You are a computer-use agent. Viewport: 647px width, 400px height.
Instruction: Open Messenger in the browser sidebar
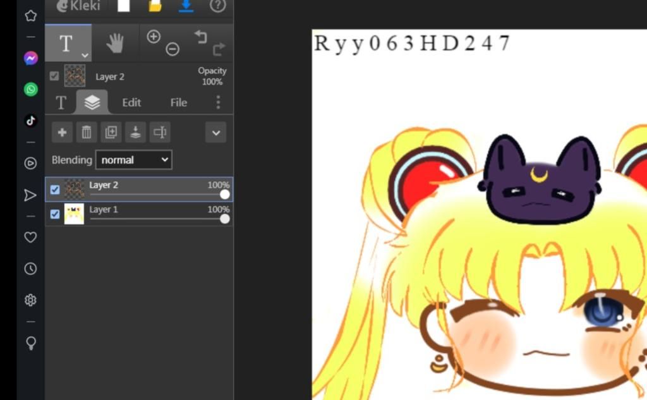click(30, 58)
